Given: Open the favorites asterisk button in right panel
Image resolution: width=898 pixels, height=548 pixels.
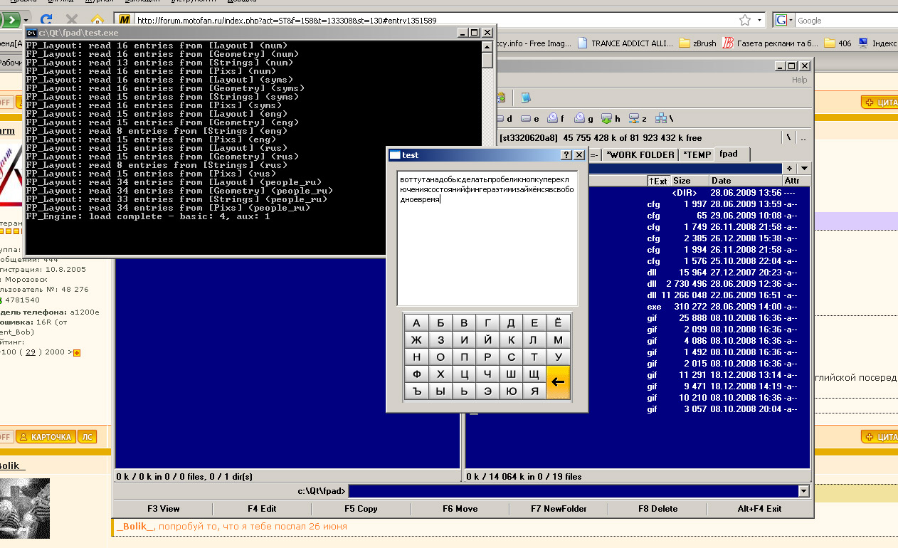Looking at the screenshot, I should pos(788,169).
